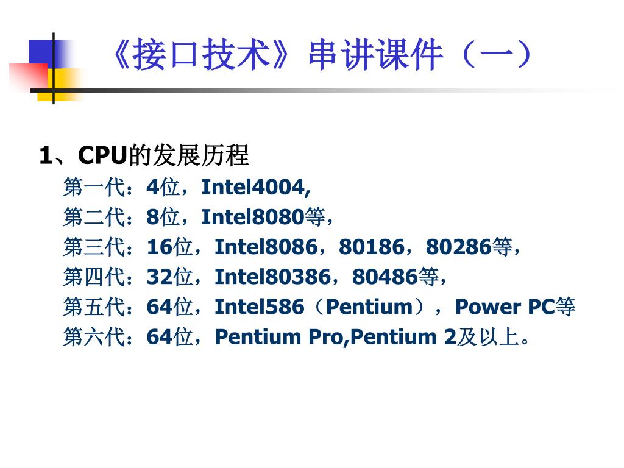
Task: Click the text Pentium 2
Action: [403, 336]
